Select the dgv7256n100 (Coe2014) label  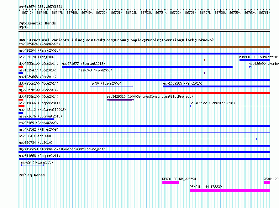(39, 83)
